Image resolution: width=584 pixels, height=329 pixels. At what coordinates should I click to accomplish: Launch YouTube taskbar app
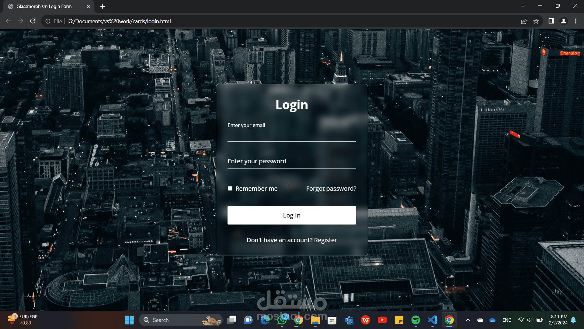[382, 320]
